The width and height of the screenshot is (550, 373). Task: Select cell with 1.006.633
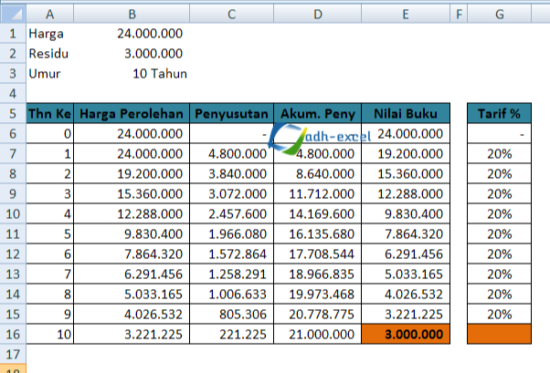click(x=231, y=294)
